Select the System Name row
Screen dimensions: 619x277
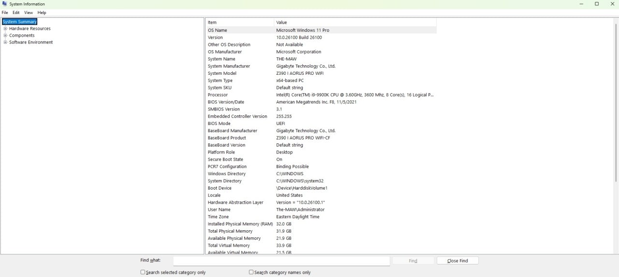321,59
